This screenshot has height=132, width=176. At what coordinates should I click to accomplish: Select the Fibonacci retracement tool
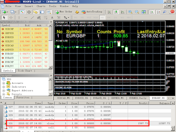click(45, 18)
